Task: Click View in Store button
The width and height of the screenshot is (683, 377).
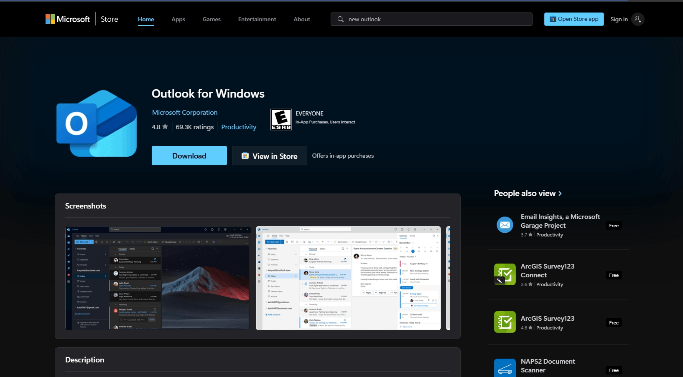Action: [x=270, y=156]
